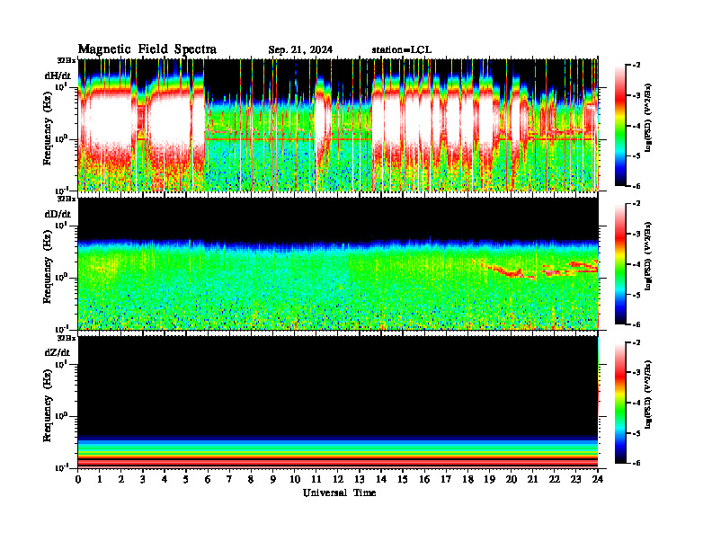
Task: Click the 'dH/dt' panel label
Action: pos(58,75)
